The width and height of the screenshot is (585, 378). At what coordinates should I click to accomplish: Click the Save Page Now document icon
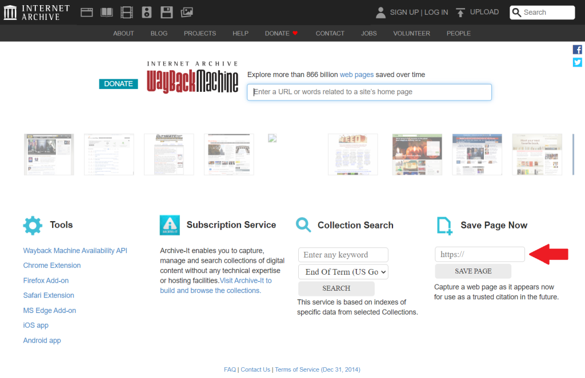point(444,226)
